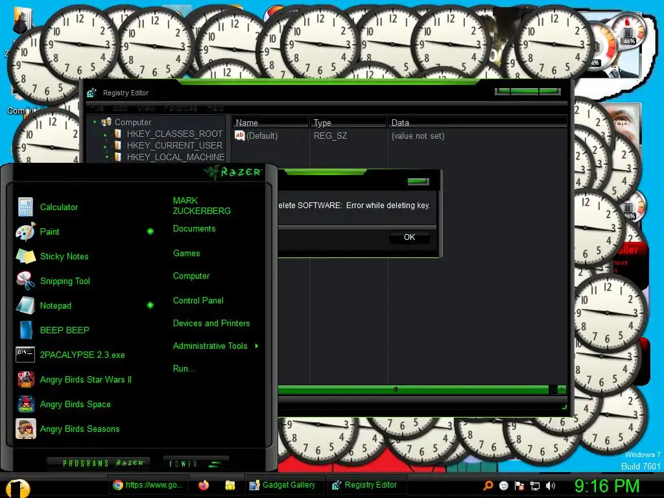Open the File menu in Registry Editor
664x498 pixels.
point(97,108)
